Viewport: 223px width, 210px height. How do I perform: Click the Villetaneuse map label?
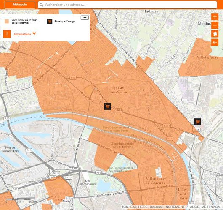point(207,57)
